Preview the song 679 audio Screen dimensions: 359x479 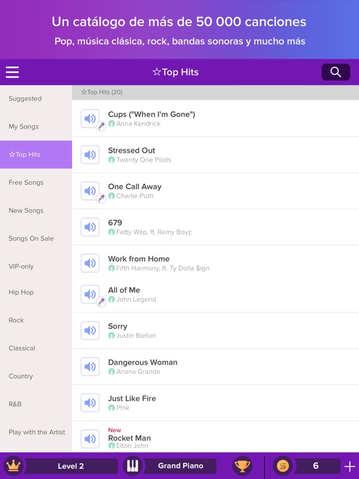coord(90,227)
